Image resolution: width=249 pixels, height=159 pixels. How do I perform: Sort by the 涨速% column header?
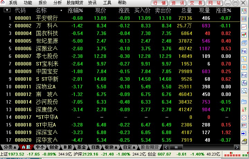click(x=223, y=10)
